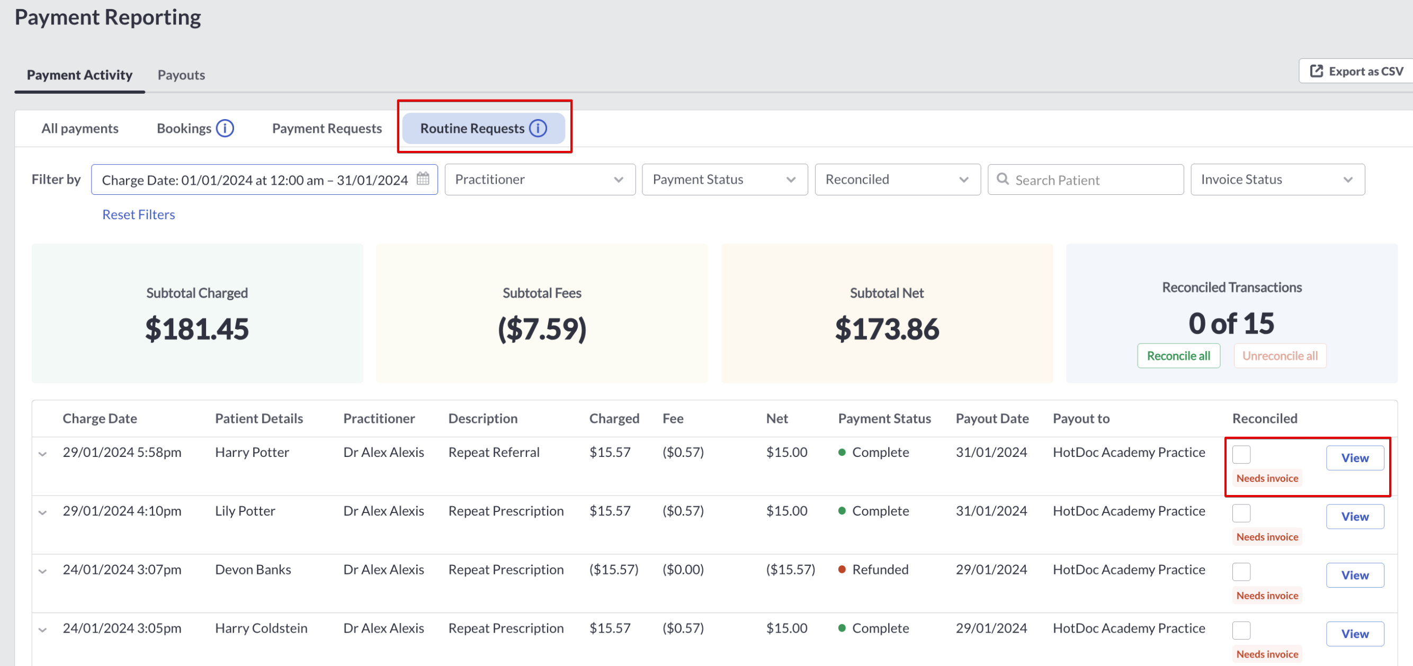
Task: Click the Search Patient magnifier icon
Action: (1003, 179)
